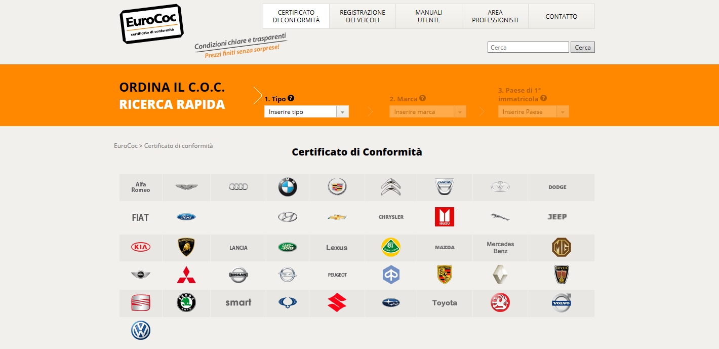Click the Lamborghini bull shield logo
Image resolution: width=719 pixels, height=349 pixels.
(186, 247)
